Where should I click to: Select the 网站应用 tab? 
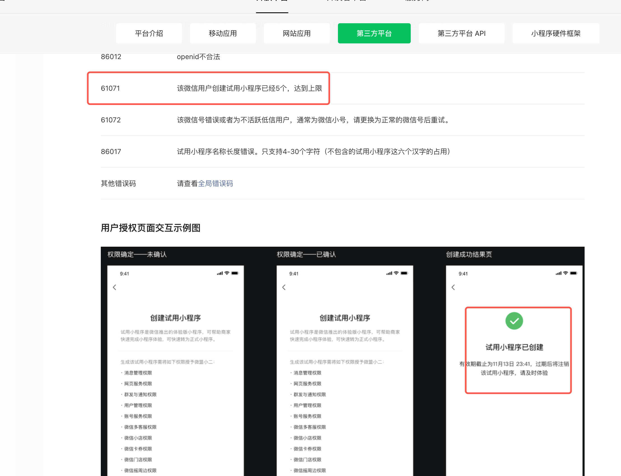click(x=297, y=33)
